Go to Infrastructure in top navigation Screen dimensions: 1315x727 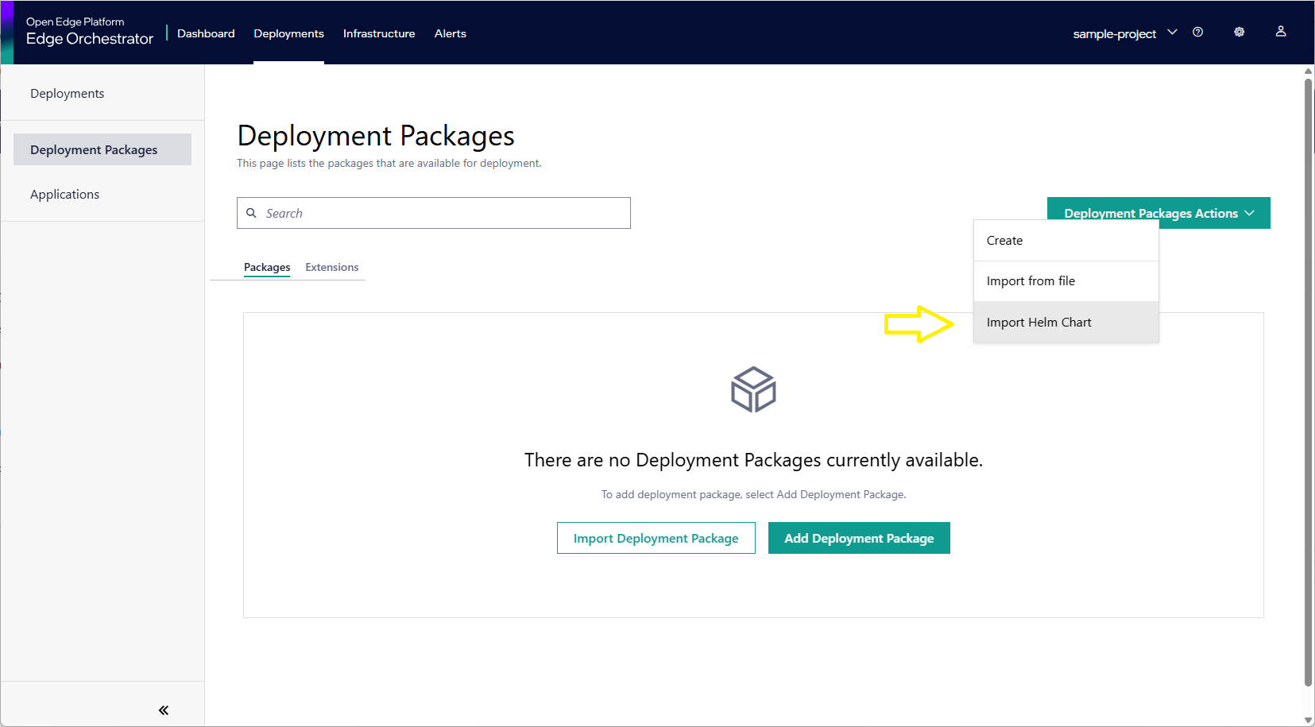pyautogui.click(x=379, y=33)
